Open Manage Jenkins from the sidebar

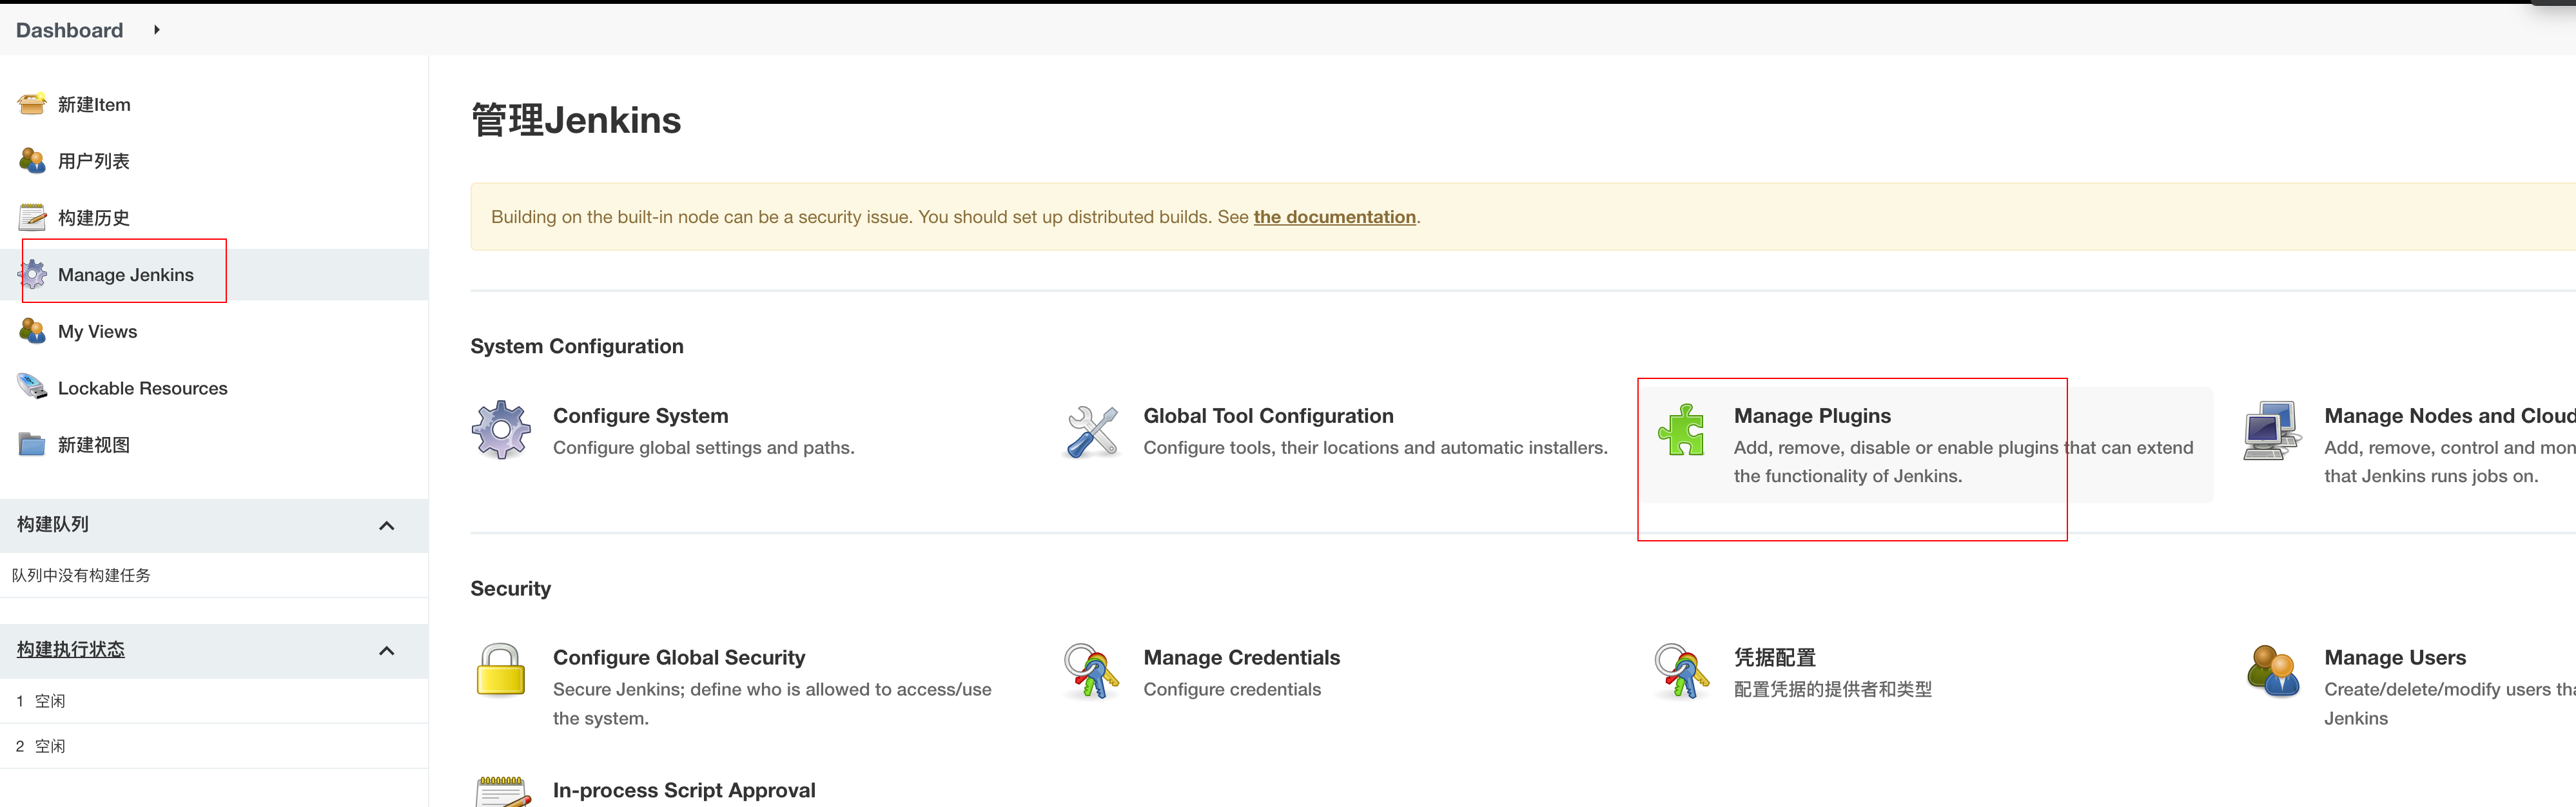pyautogui.click(x=125, y=274)
